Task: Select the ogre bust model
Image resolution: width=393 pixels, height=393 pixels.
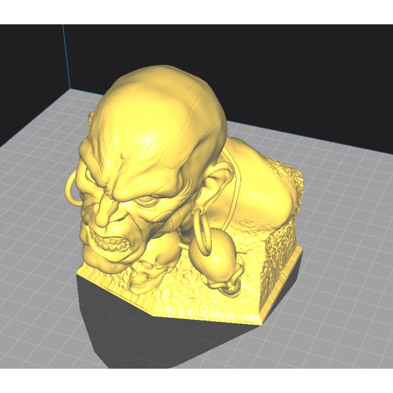Action: coord(157,168)
